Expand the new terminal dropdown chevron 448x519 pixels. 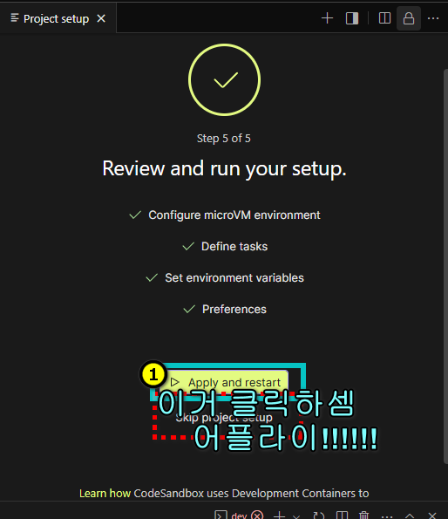(x=296, y=516)
